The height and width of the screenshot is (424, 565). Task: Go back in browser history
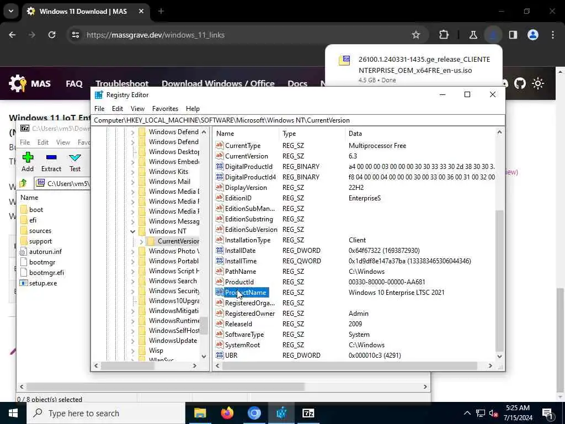(x=12, y=35)
